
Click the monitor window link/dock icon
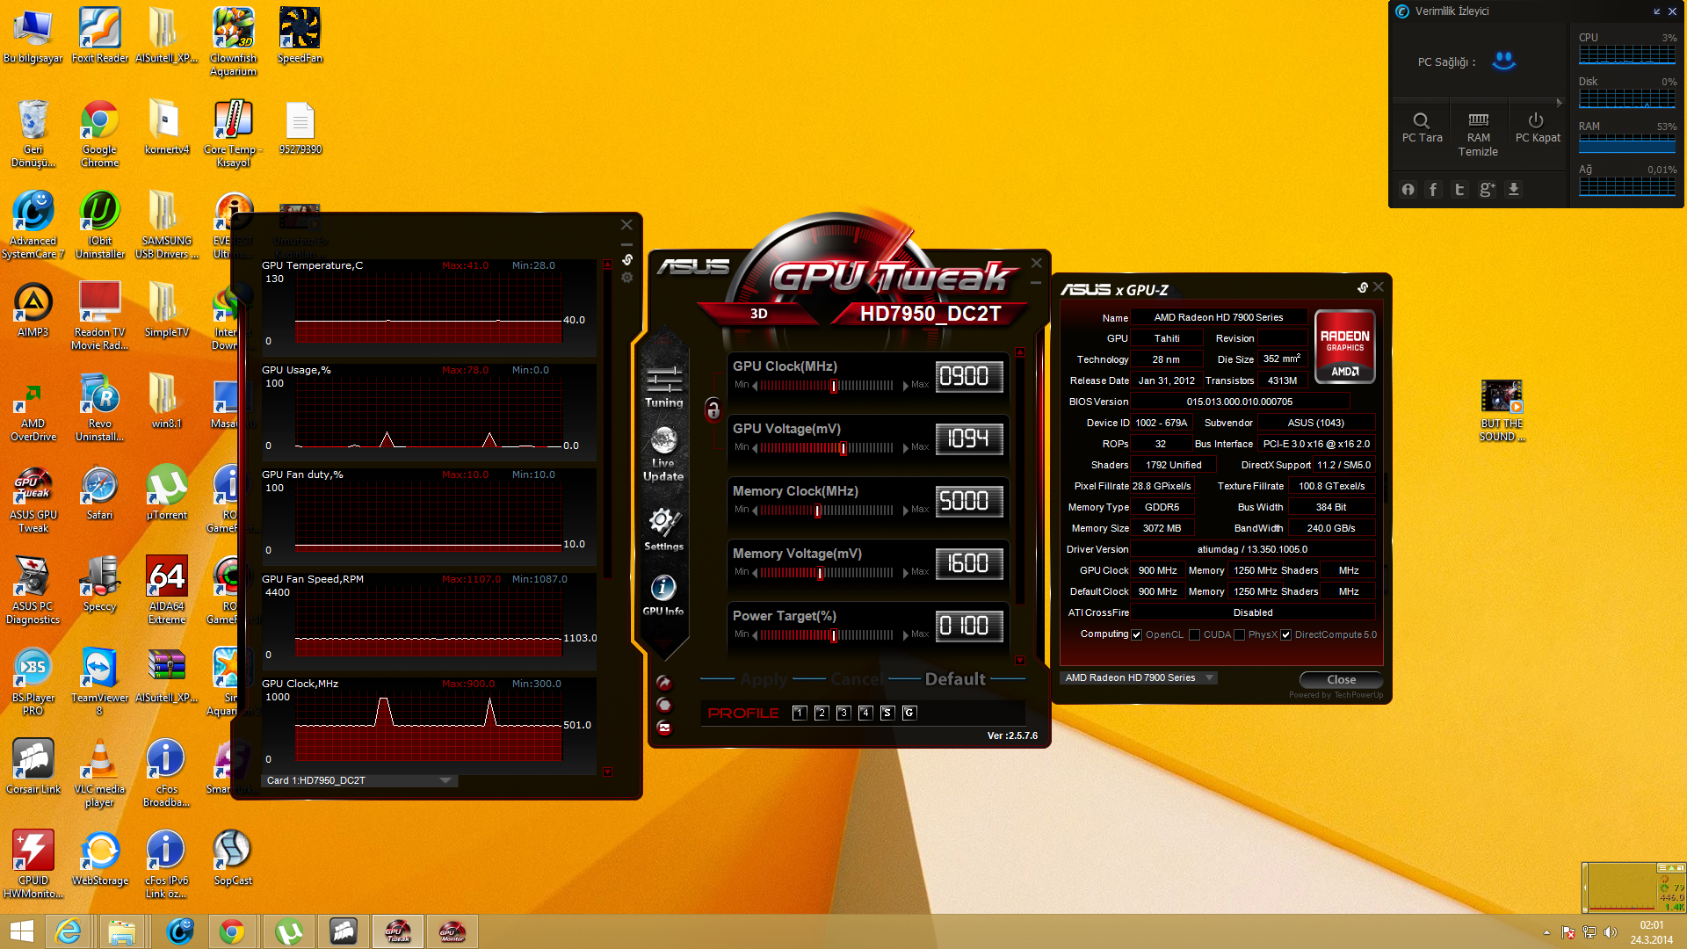(627, 259)
